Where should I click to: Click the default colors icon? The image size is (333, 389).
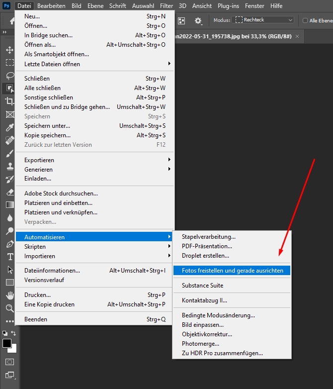point(4,333)
